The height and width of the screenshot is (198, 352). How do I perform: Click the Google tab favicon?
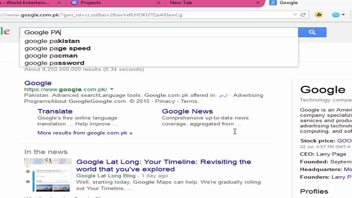[273, 3]
